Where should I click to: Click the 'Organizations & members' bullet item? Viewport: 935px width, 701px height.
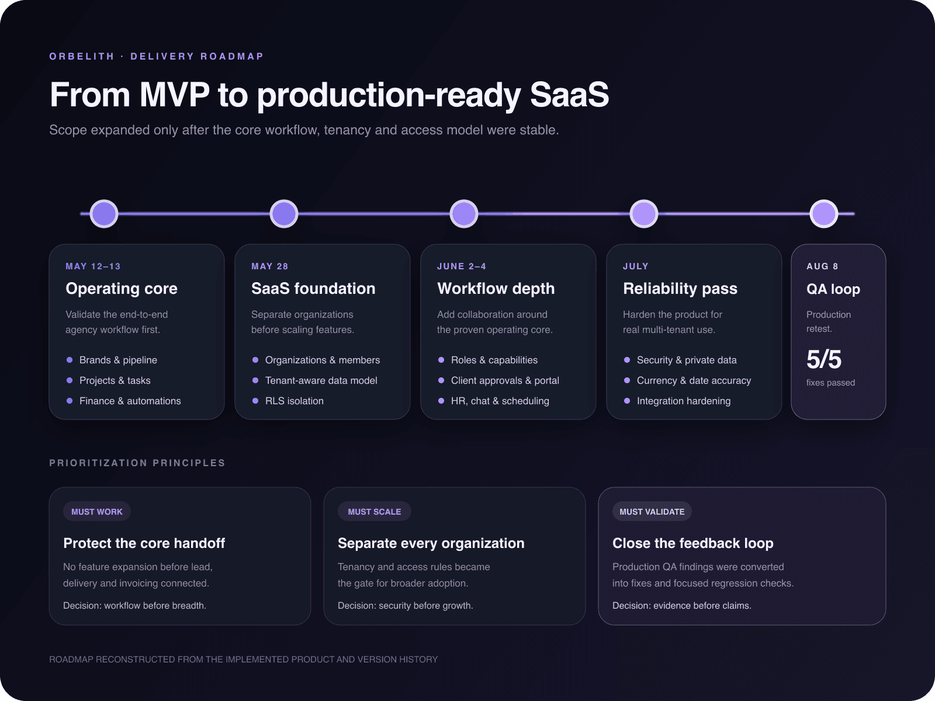(x=316, y=360)
